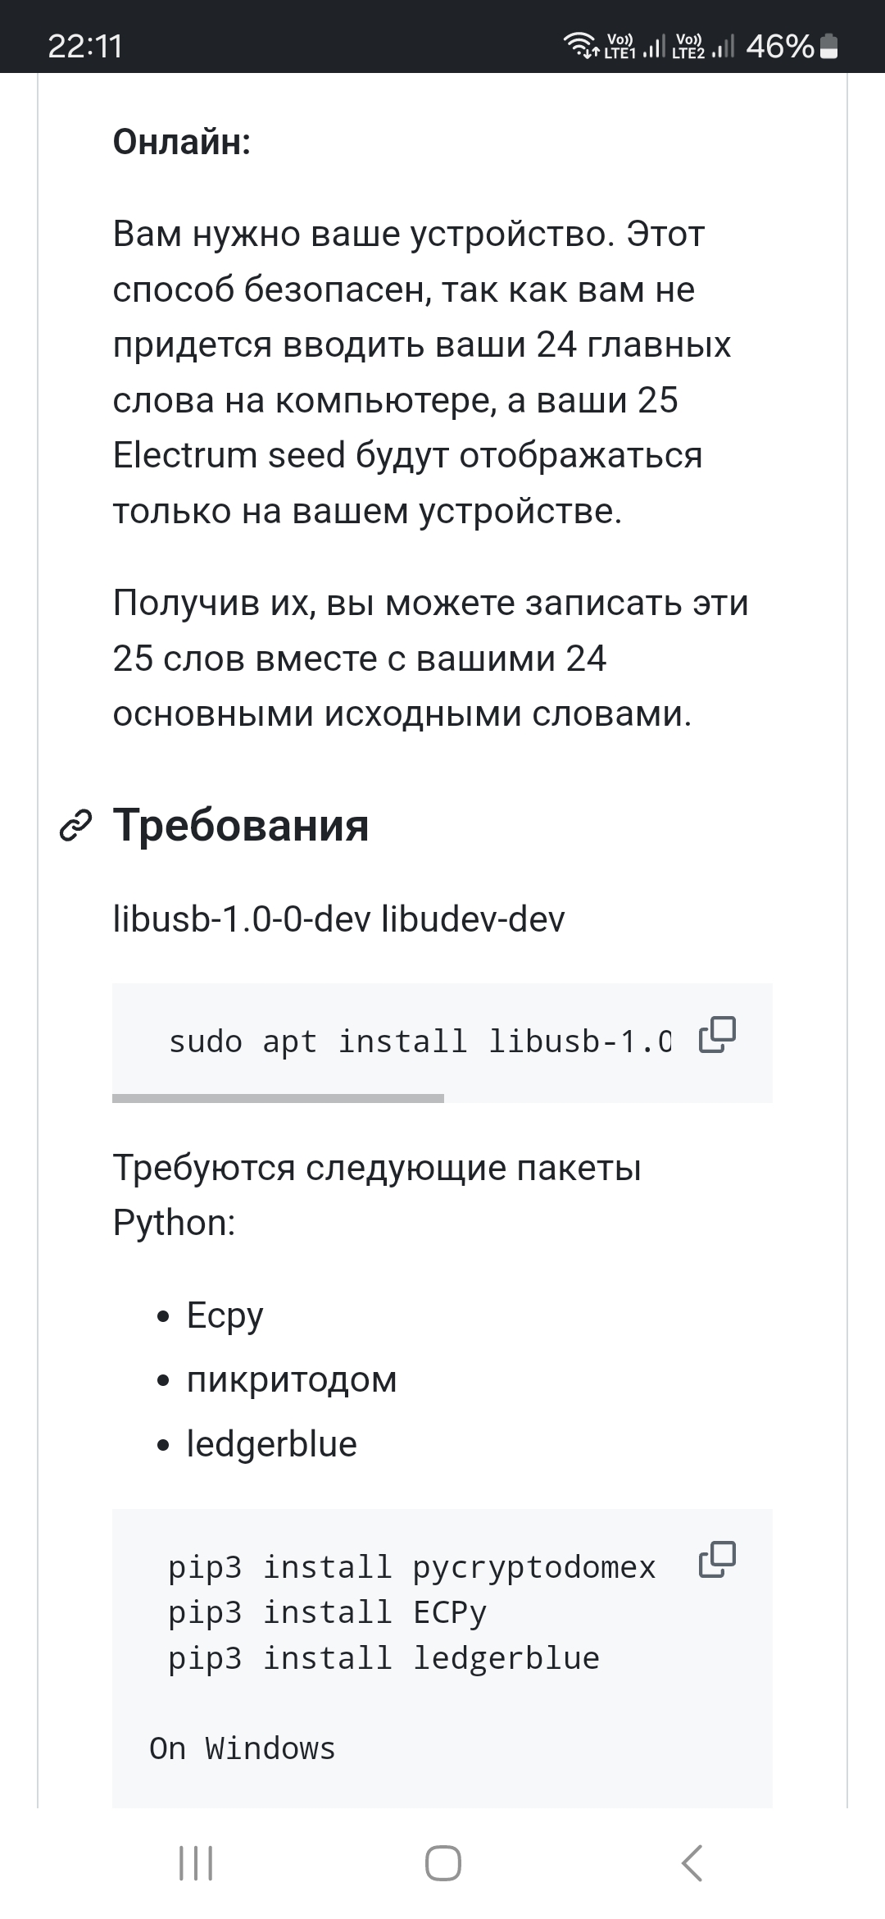This screenshot has width=885, height=1919.
Task: Tap the battery indicator in status bar
Action: [829, 47]
